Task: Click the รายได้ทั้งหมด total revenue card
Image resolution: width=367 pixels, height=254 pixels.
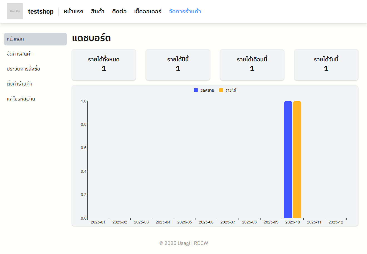Action: (104, 65)
